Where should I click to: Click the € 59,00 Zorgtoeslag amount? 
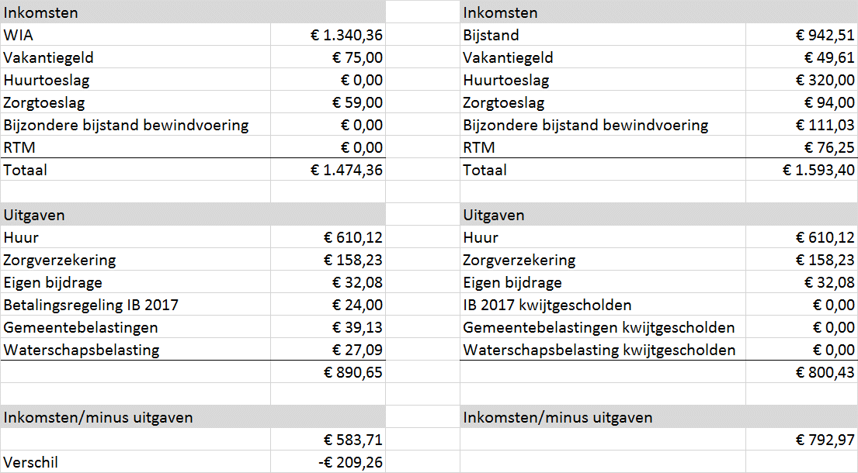[357, 102]
